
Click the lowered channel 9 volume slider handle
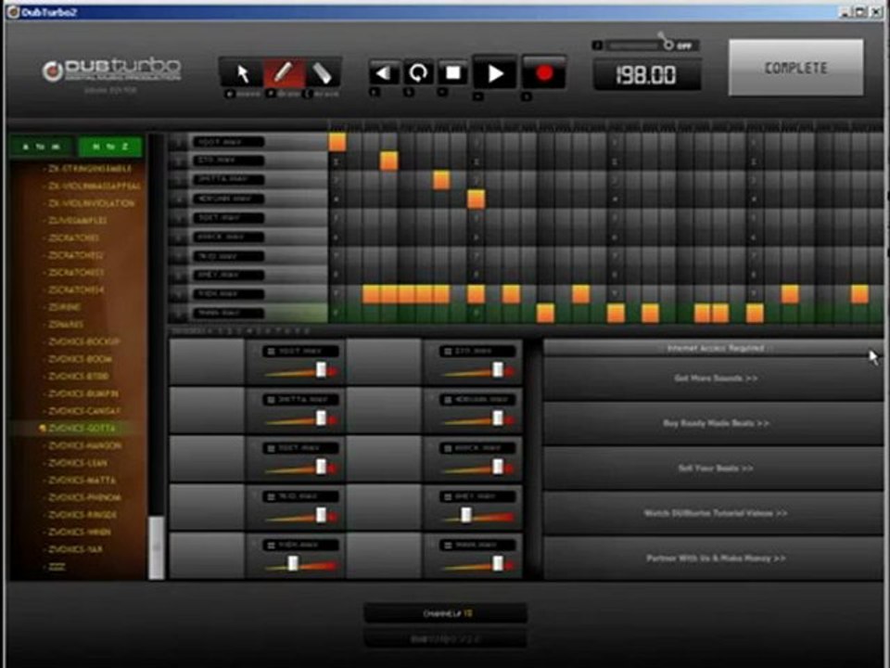(x=293, y=563)
